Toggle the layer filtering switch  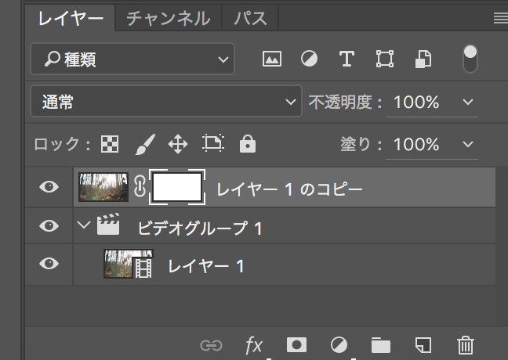tap(470, 59)
